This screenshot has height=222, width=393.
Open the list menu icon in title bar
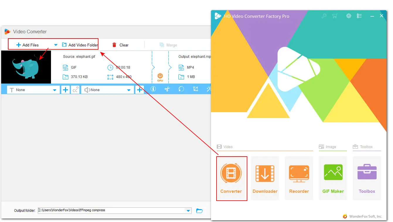(x=359, y=16)
